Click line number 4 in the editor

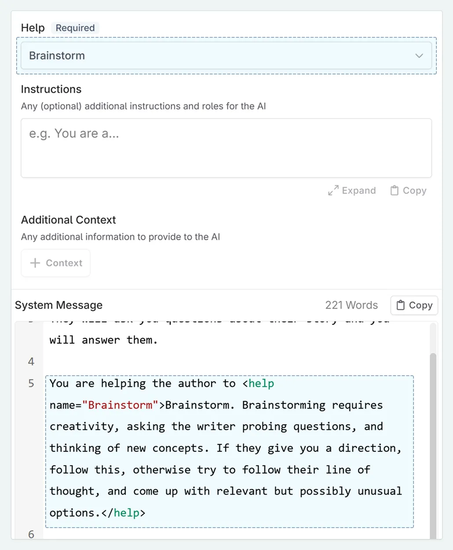(31, 361)
